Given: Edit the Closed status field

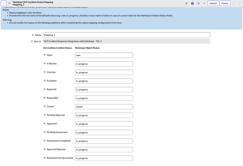Looking at the screenshot, I should tap(104, 107).
